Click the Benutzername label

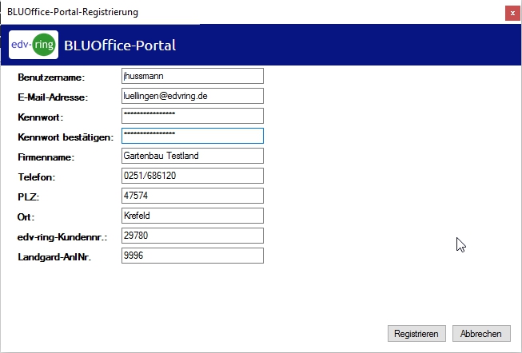(x=51, y=77)
